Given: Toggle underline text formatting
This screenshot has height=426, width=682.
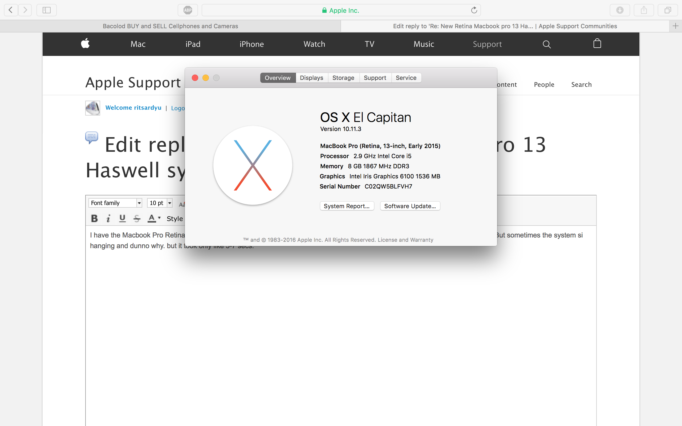Looking at the screenshot, I should point(122,218).
